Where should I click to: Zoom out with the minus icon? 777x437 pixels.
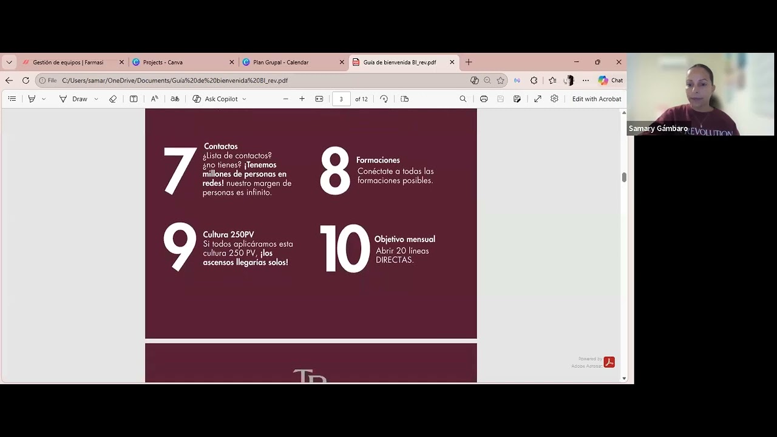pos(285,99)
